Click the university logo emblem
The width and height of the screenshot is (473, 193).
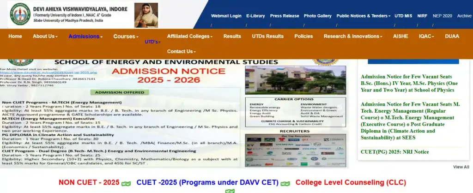(20, 14)
